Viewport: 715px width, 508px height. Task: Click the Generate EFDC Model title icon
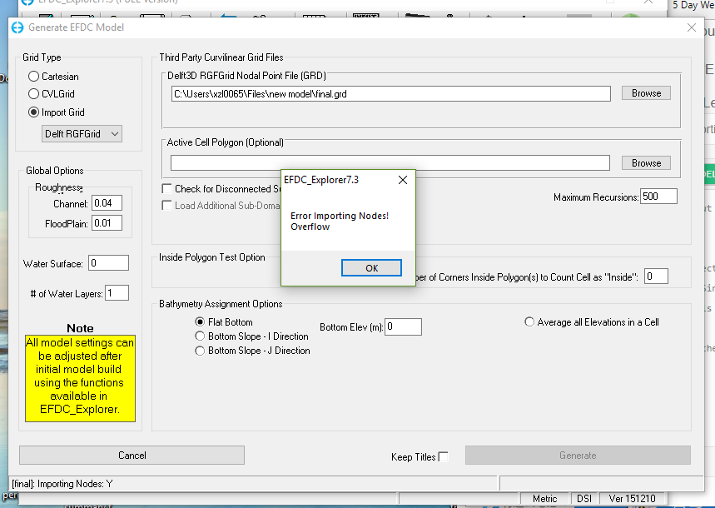[17, 27]
